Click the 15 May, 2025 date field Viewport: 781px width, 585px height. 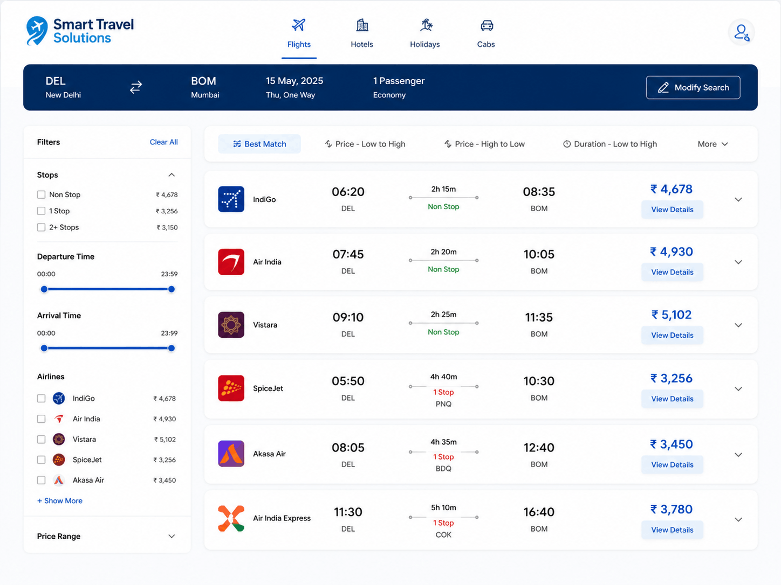[x=294, y=87]
